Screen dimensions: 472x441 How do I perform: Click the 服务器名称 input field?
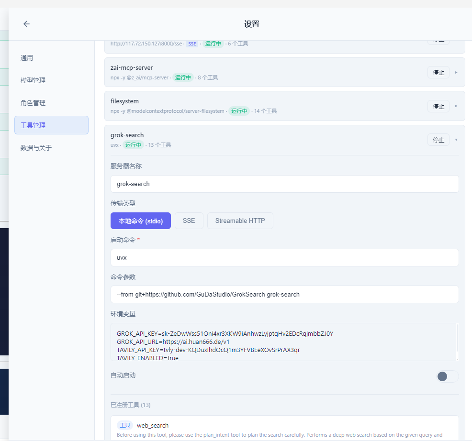(284, 184)
